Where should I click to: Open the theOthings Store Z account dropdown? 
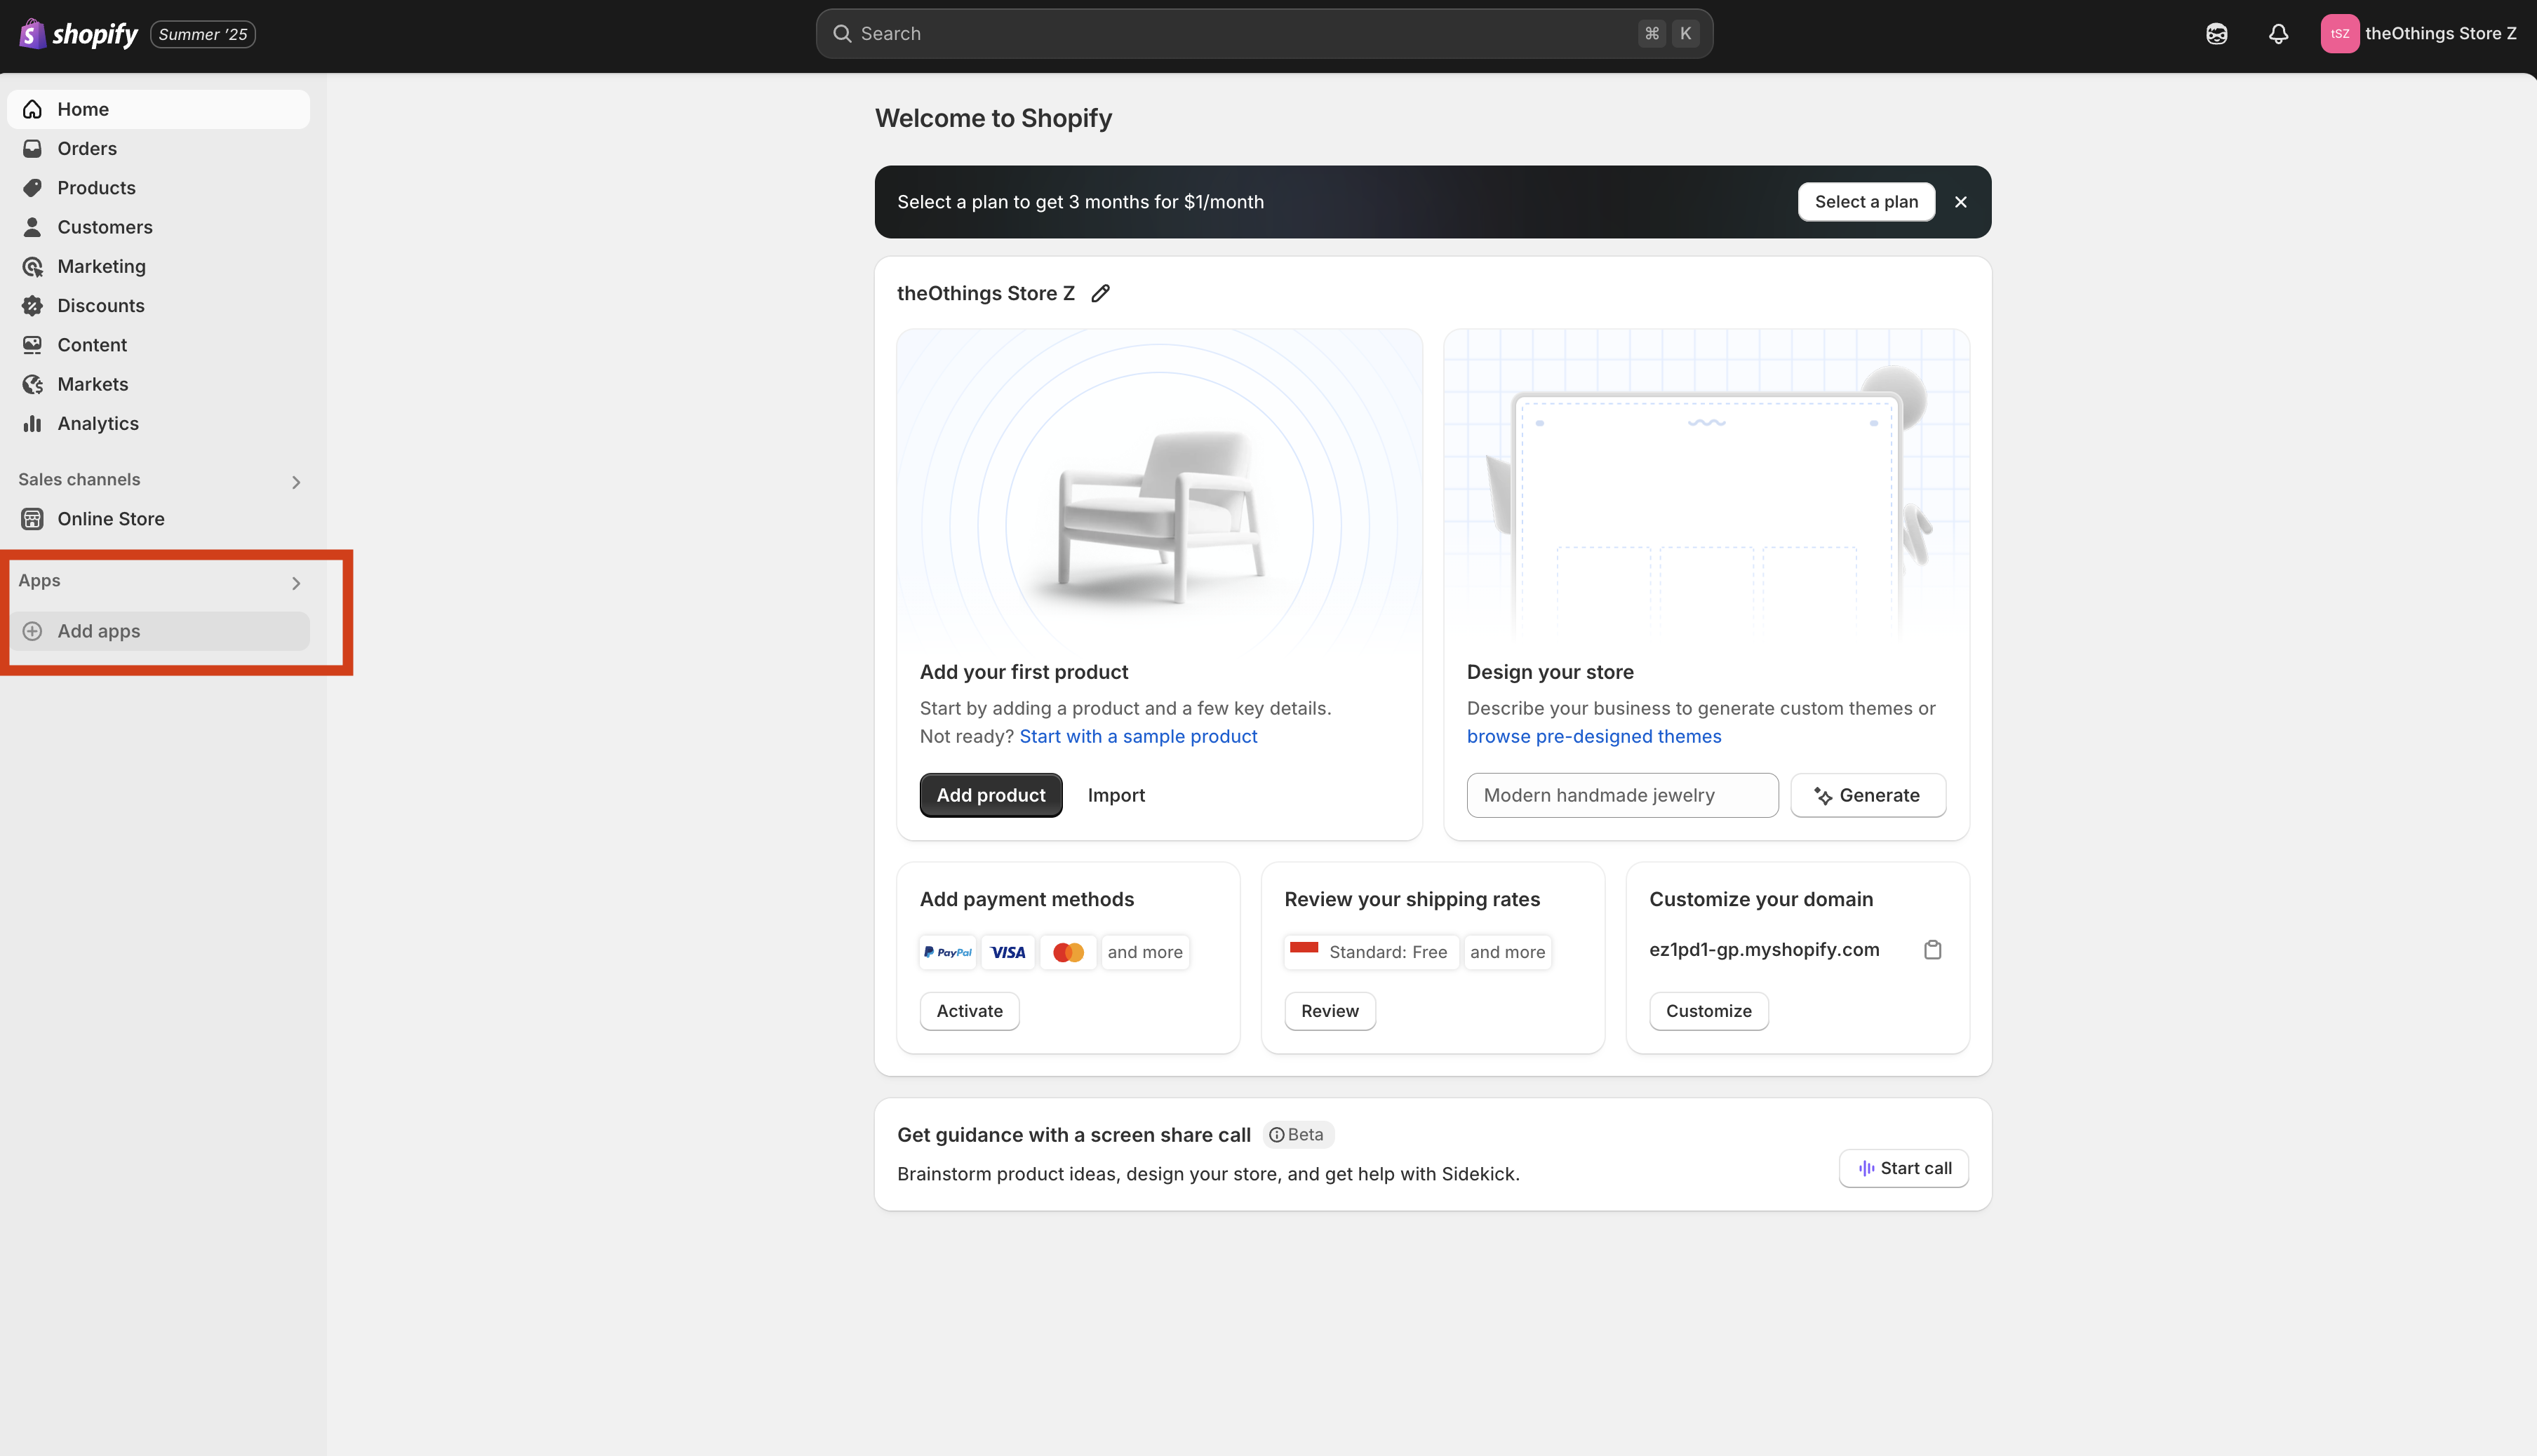(x=2440, y=34)
